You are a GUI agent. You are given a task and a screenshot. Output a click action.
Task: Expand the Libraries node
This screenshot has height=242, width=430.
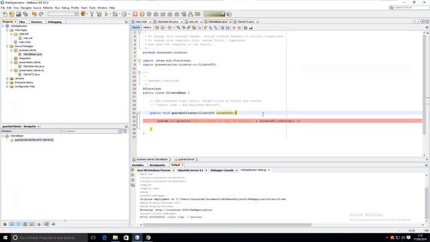pyautogui.click(x=7, y=79)
